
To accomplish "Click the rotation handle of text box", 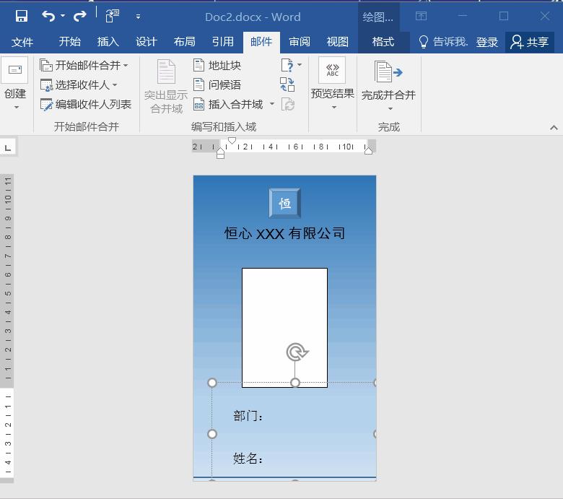I will [x=297, y=352].
